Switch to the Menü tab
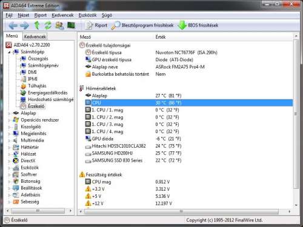The height and width of the screenshot is (227, 303). click(x=12, y=36)
